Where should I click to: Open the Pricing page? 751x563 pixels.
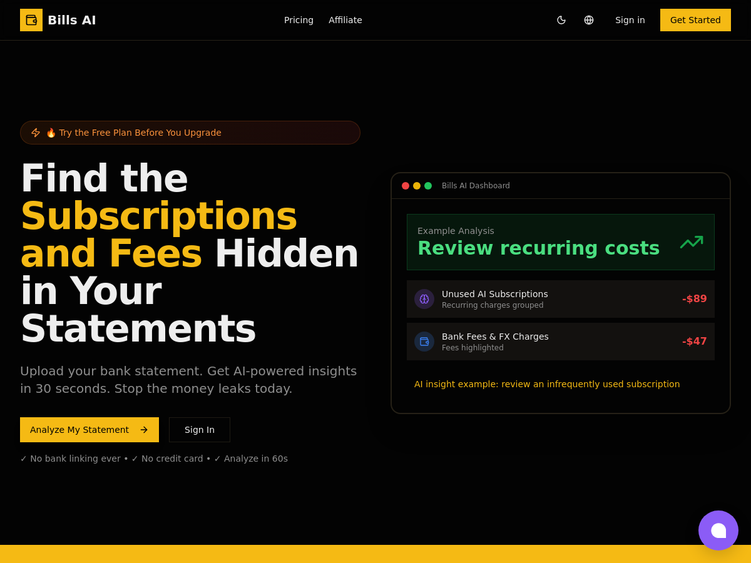[x=299, y=20]
